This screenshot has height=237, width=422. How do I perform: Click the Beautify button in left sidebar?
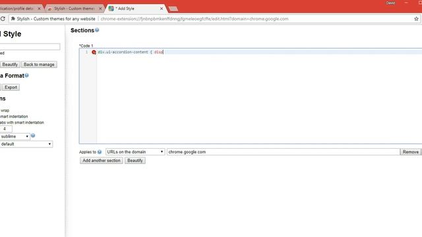pyautogui.click(x=10, y=65)
